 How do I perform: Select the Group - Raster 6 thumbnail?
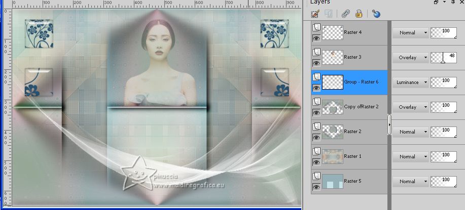(x=333, y=82)
